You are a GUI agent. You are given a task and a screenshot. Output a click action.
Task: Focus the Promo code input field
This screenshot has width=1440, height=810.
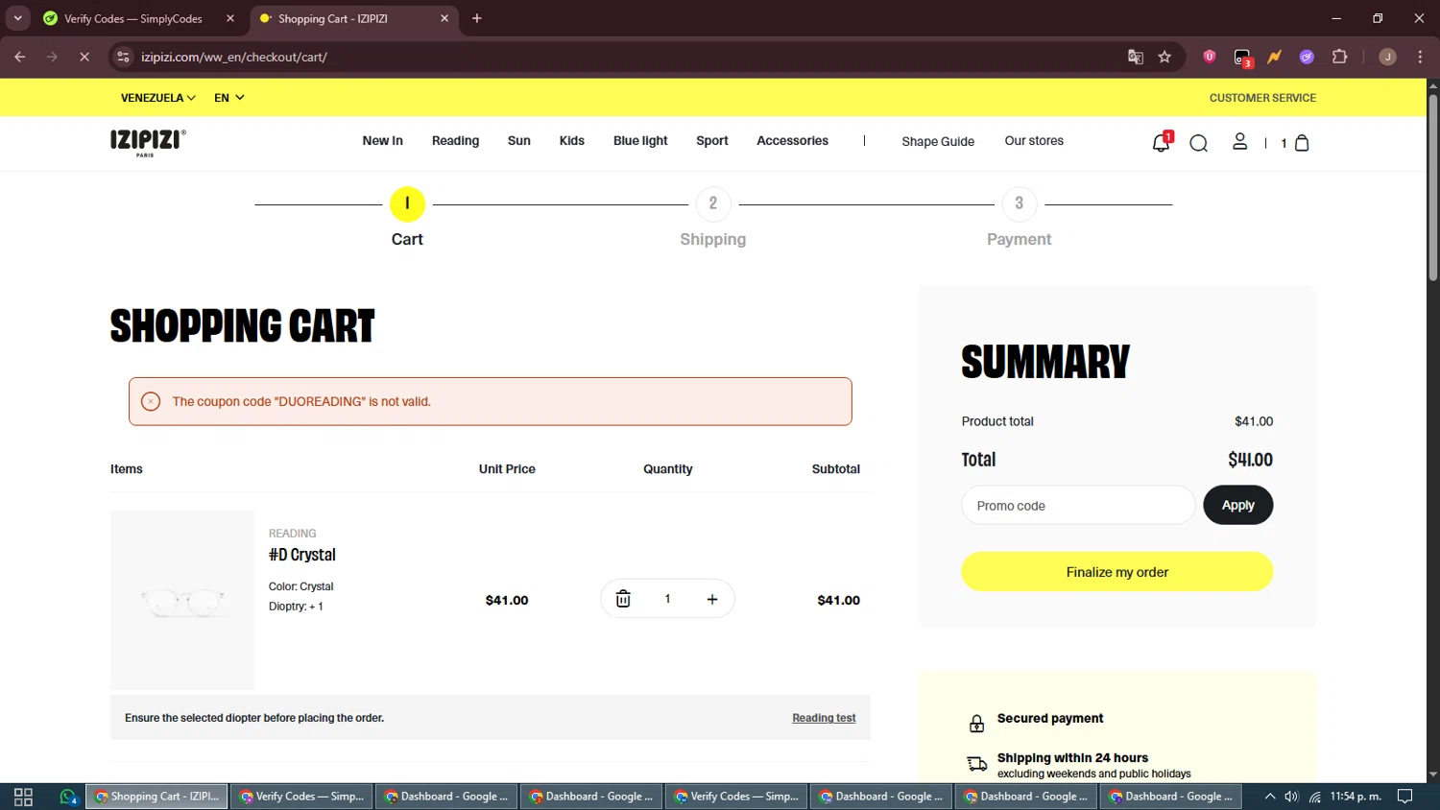pos(1078,505)
